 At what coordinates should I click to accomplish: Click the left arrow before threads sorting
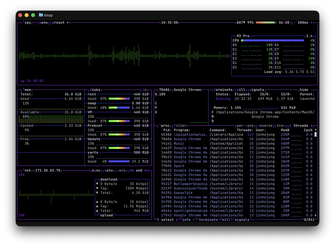(290, 126)
